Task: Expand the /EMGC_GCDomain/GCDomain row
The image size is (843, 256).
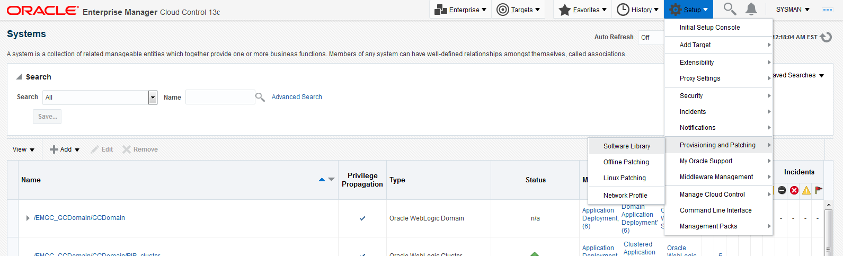Action: tap(28, 218)
